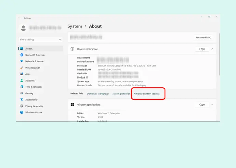Open Advanced system settings link
The image size is (236, 168).
coord(147,94)
